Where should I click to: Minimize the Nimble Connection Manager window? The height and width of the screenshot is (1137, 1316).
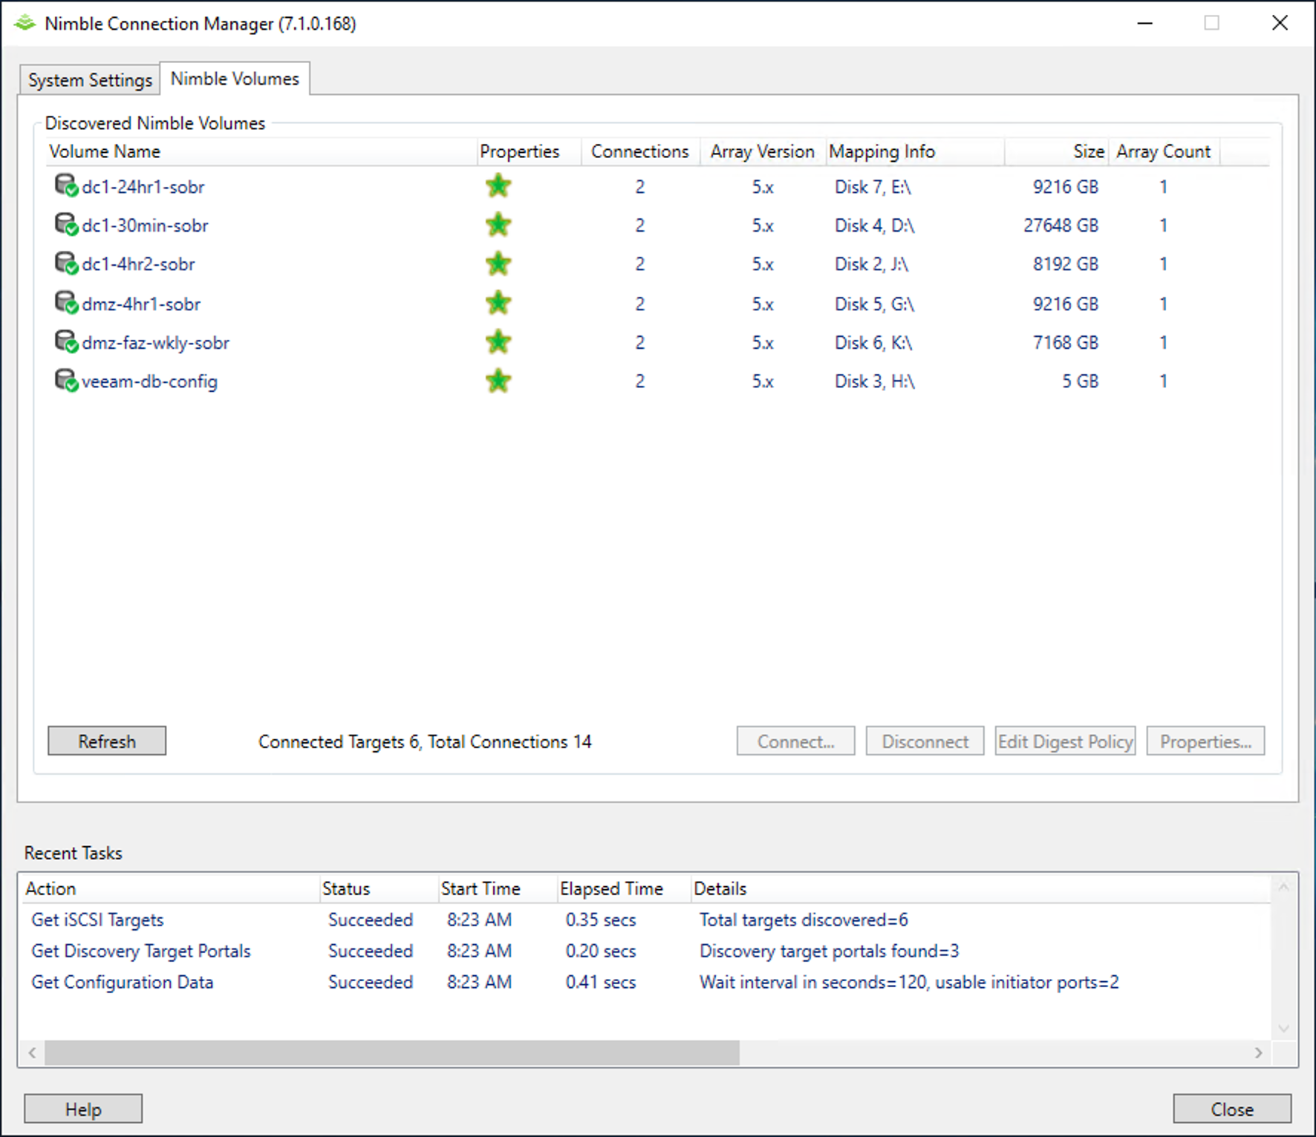tap(1145, 23)
